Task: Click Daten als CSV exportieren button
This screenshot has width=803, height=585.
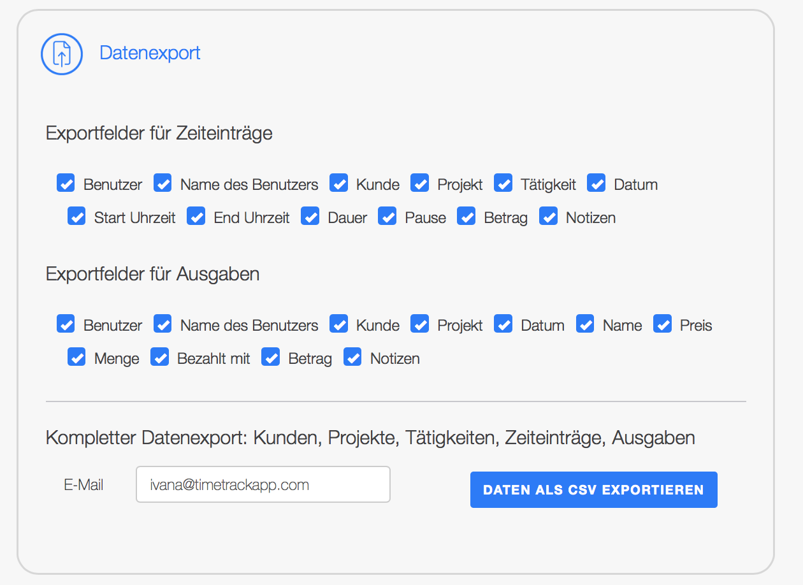Action: pyautogui.click(x=594, y=489)
